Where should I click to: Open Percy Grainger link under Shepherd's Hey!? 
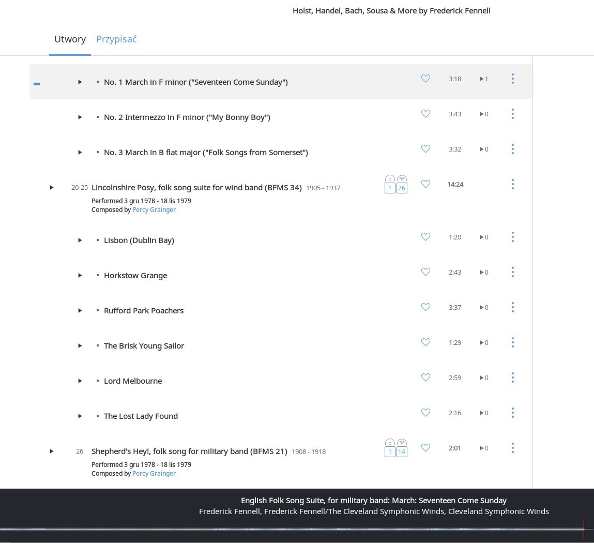[154, 473]
